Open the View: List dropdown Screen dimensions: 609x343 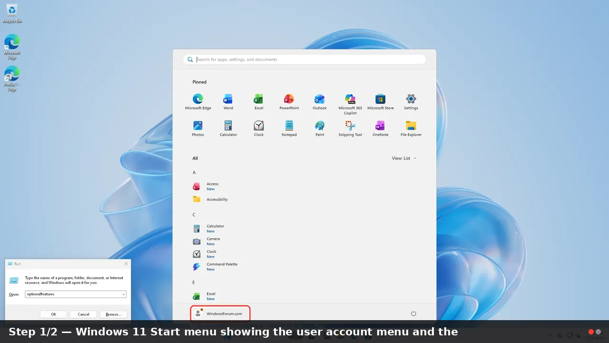pos(404,158)
